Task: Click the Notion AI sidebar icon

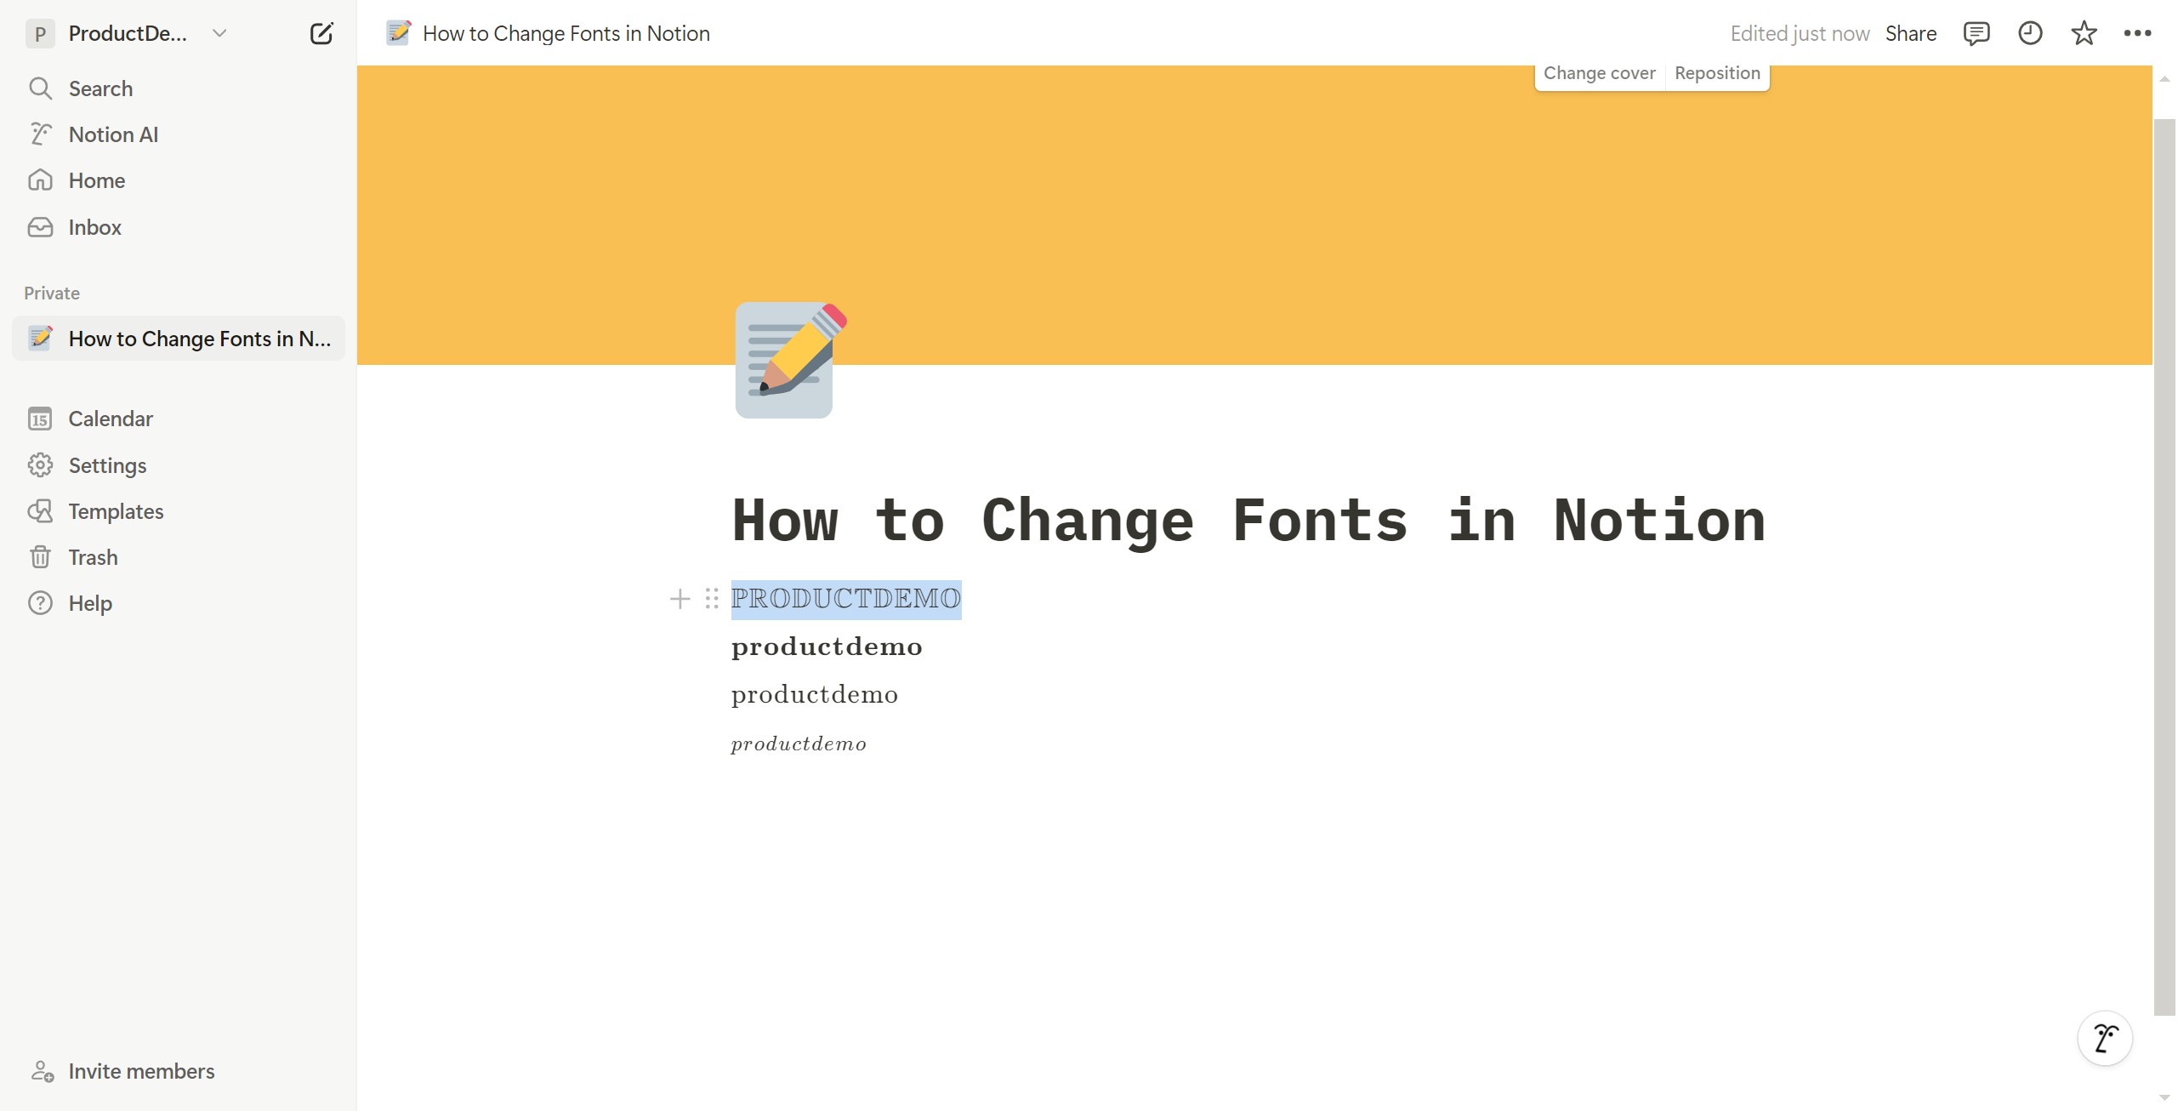Action: (x=40, y=134)
